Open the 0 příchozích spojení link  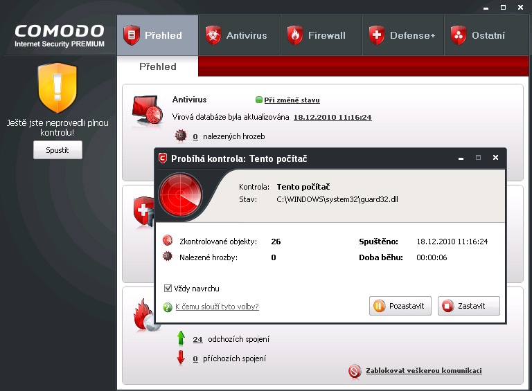pos(195,358)
